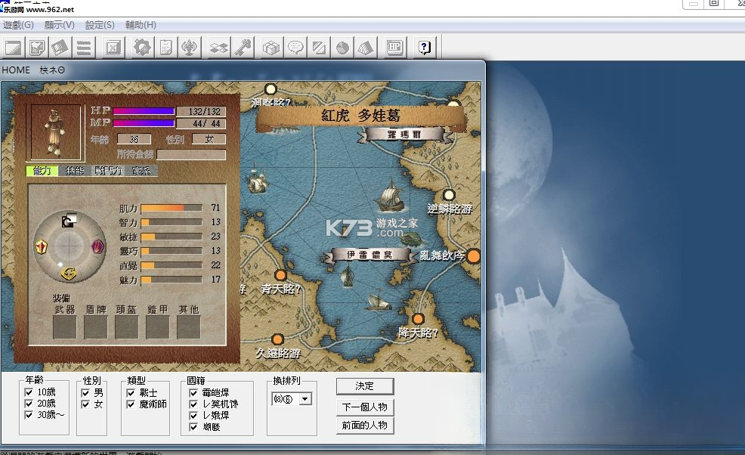This screenshot has width=745, height=455.
Task: Click the golden swirl on ability wheel
Action: pos(70,274)
